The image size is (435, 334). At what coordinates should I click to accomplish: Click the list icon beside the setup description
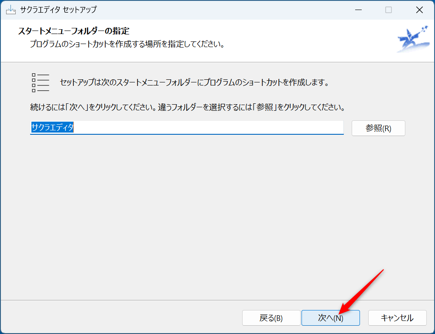tap(41, 82)
